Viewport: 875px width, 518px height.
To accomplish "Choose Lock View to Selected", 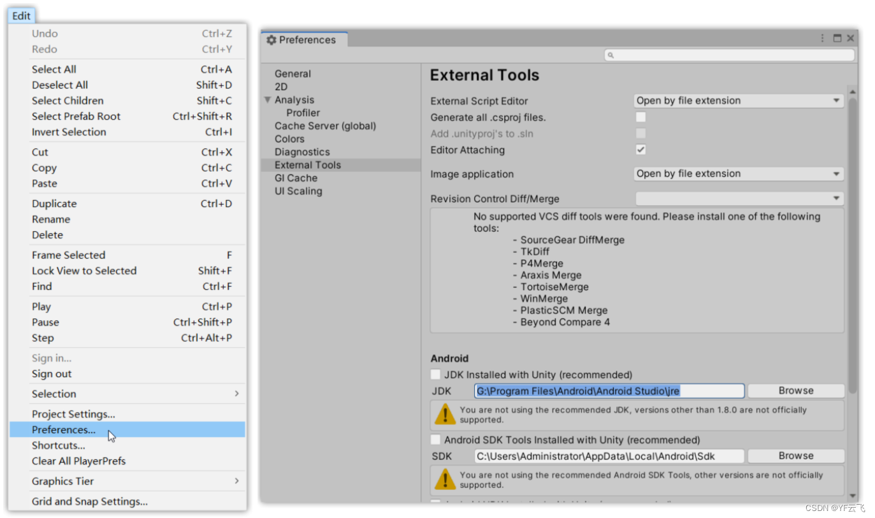I will [127, 271].
